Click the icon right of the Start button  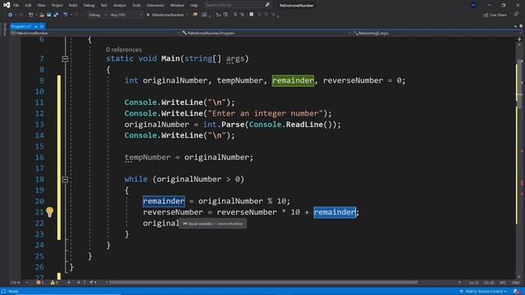point(194,15)
